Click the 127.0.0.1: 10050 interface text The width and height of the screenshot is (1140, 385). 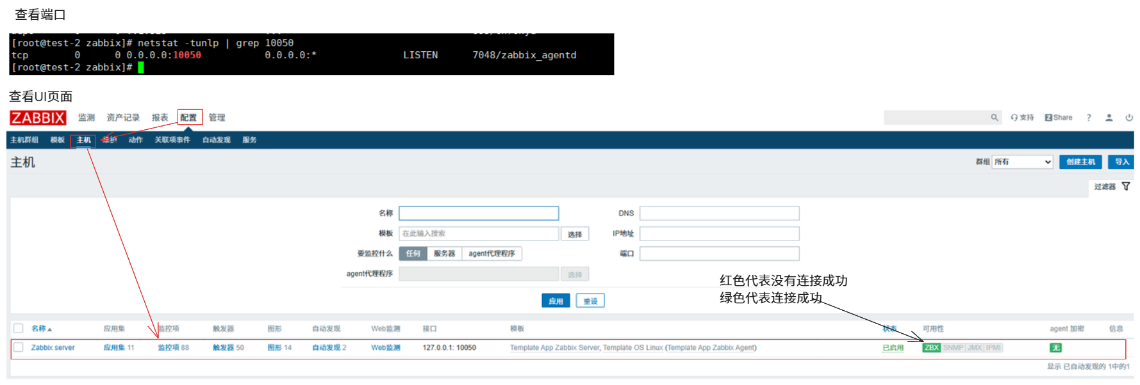[449, 348]
